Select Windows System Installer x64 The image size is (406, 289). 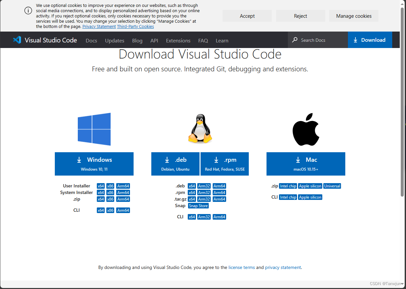(101, 193)
